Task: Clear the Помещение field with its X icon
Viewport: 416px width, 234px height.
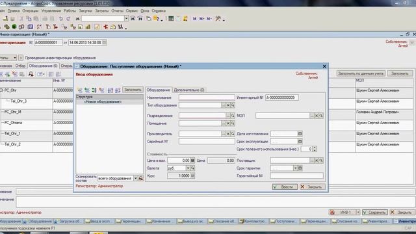Action: (228, 123)
